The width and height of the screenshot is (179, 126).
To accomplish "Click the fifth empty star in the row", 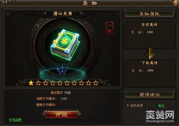I will [67, 83].
